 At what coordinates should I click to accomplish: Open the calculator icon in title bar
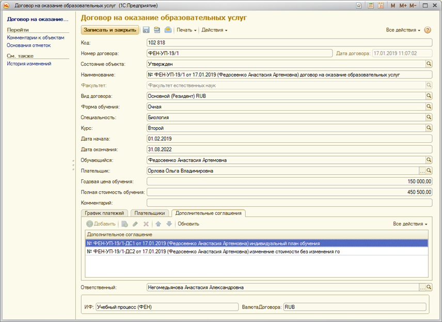(x=370, y=5)
